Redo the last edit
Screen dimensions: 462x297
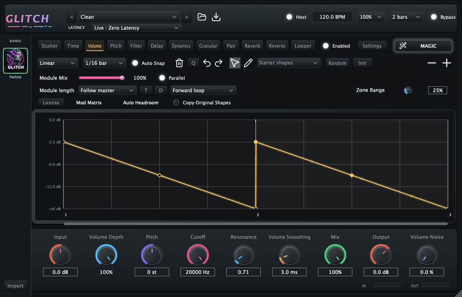pos(218,63)
